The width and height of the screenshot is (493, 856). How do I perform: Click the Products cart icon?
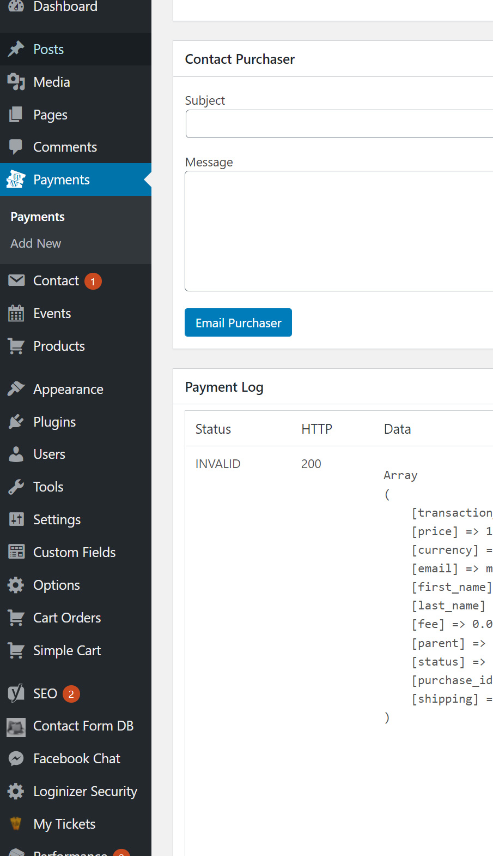16,346
